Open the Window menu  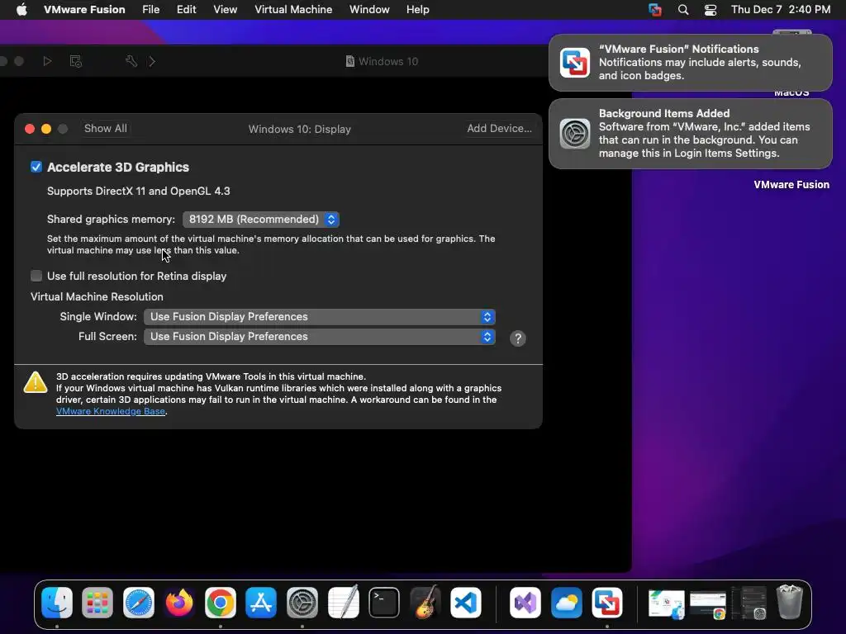pyautogui.click(x=369, y=10)
